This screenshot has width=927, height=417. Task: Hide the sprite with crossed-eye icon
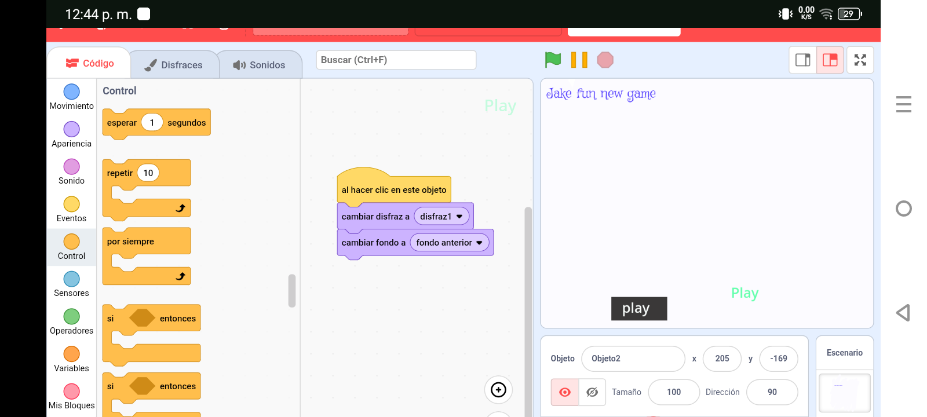click(592, 392)
